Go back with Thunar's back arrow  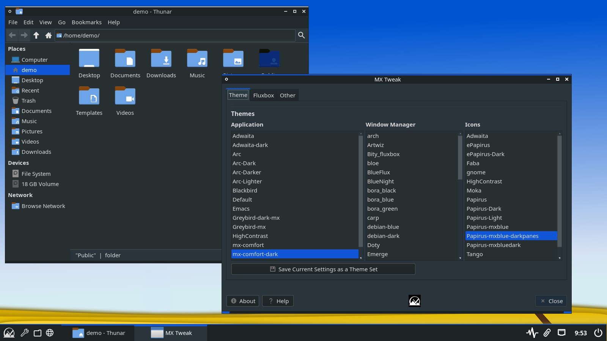(12, 35)
